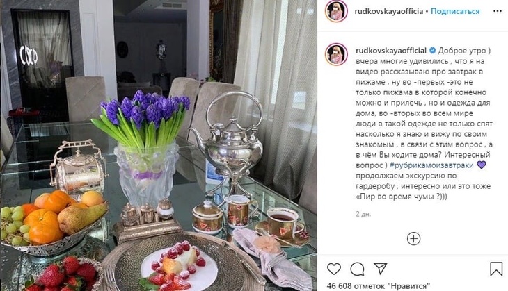The image size is (508, 291).
Task: Open the 46 608 likes count
Action: tap(379, 286)
